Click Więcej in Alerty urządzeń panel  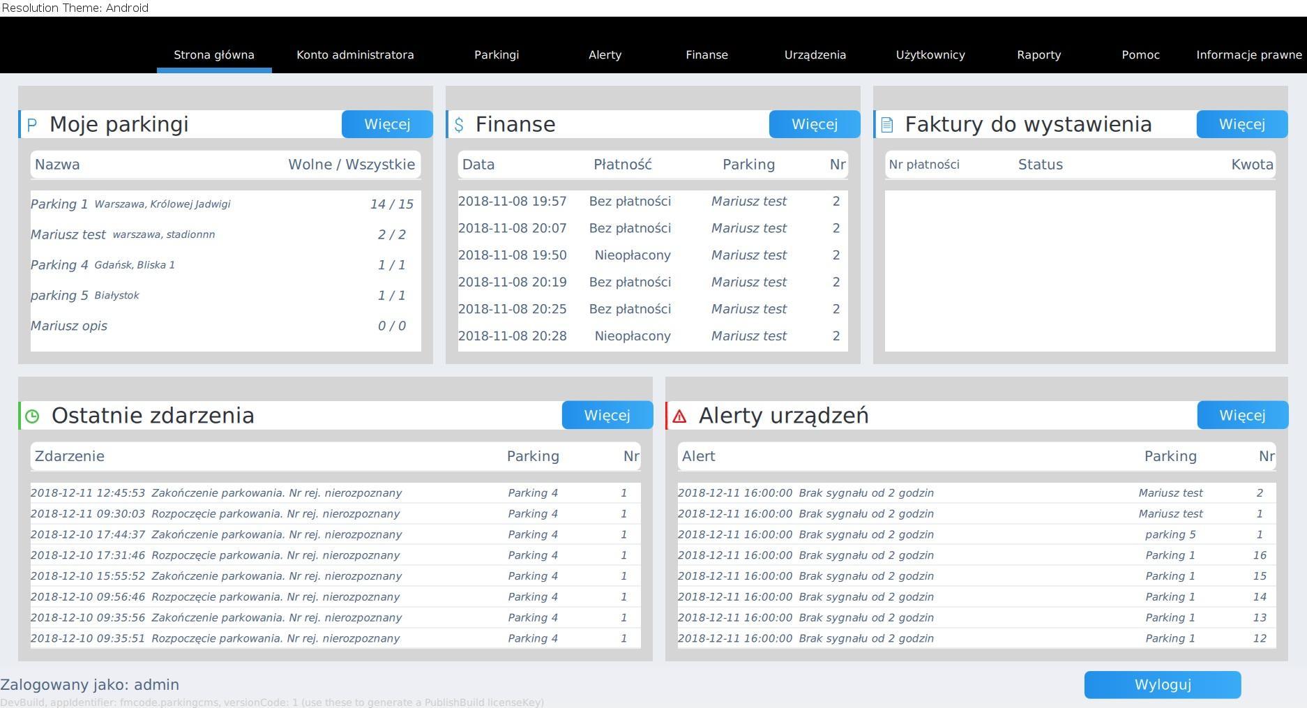tap(1243, 415)
